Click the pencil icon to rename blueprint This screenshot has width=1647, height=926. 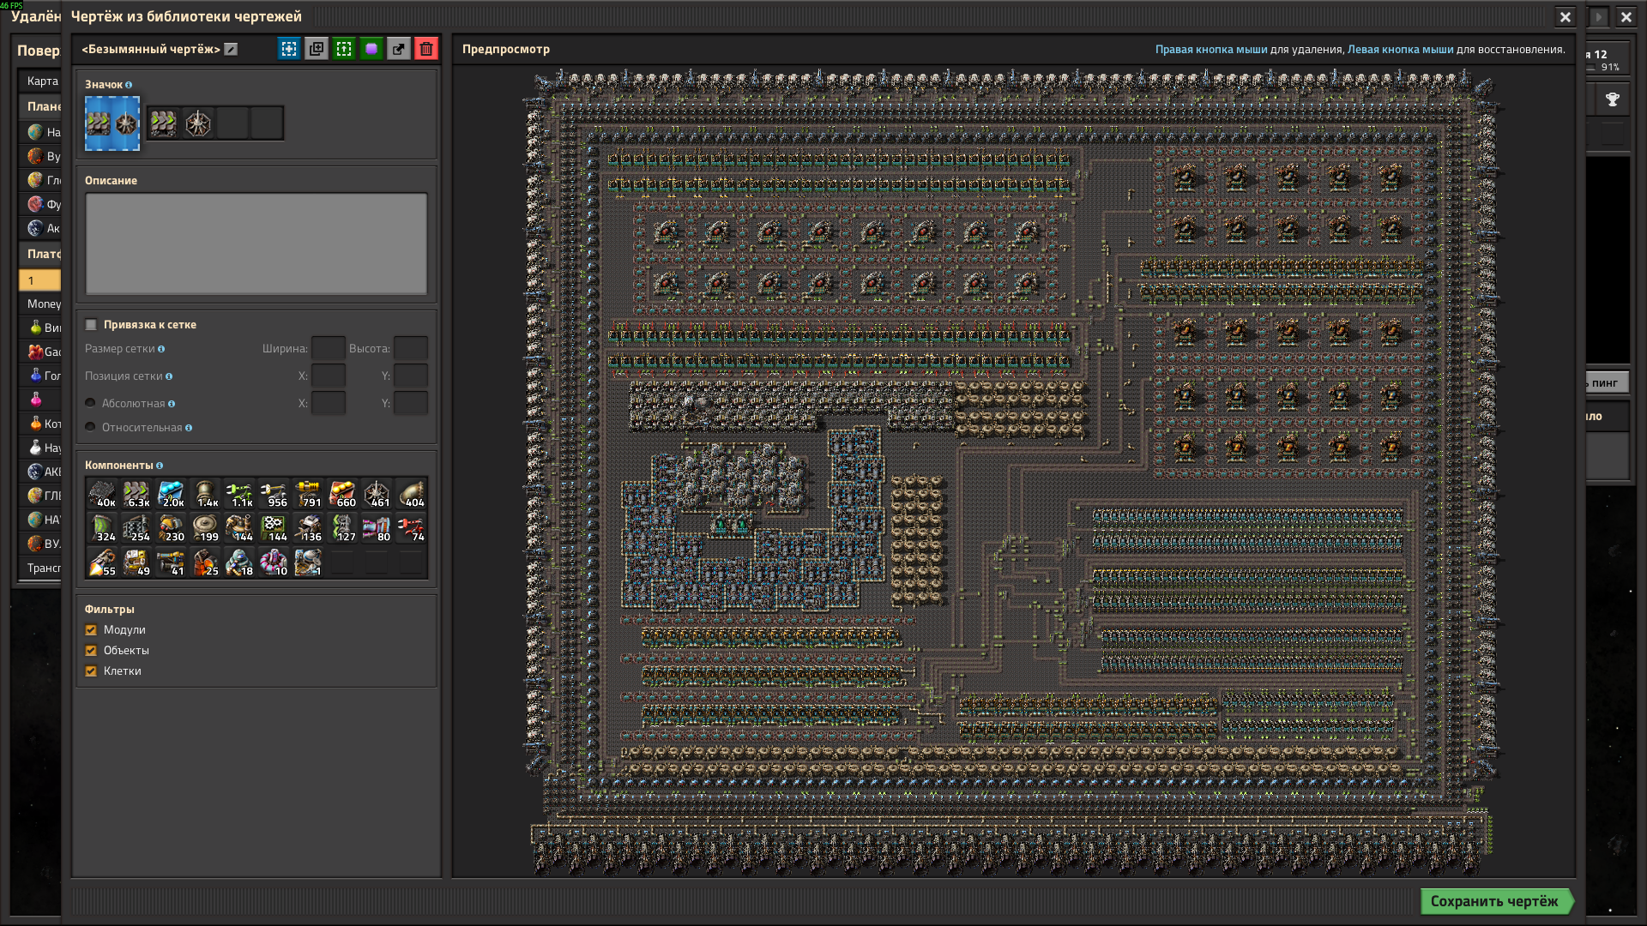click(x=231, y=50)
